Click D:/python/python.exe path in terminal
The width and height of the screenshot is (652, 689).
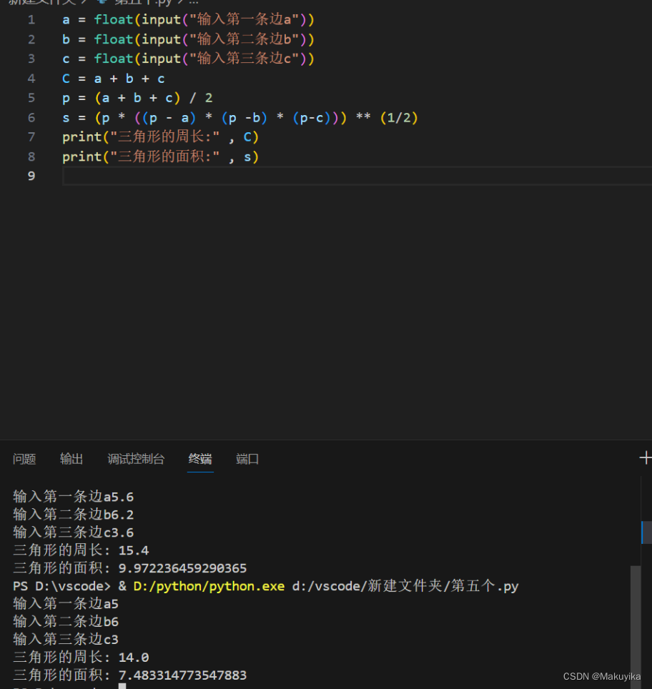coord(209,586)
